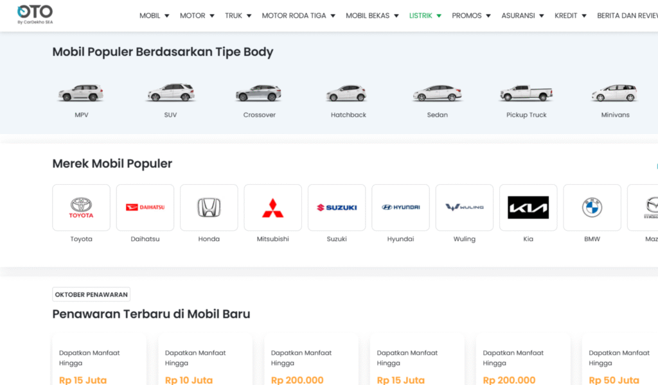Open the Honda brand logo tile

(209, 207)
